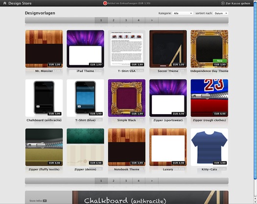Click the T-Shirt USA label
The height and width of the screenshot is (204, 257).
point(127,71)
